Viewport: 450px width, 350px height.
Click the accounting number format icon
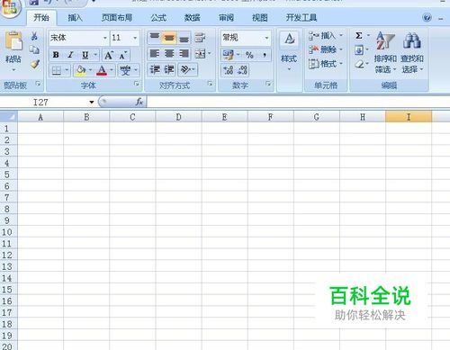pos(228,55)
